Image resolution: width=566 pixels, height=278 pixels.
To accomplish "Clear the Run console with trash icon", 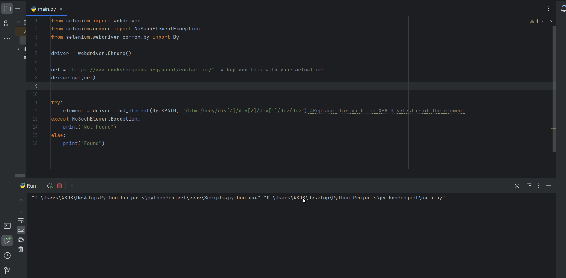I will pos(21,249).
